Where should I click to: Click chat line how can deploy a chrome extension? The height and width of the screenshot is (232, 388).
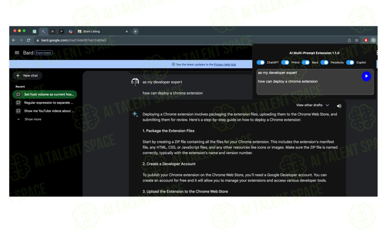click(173, 93)
